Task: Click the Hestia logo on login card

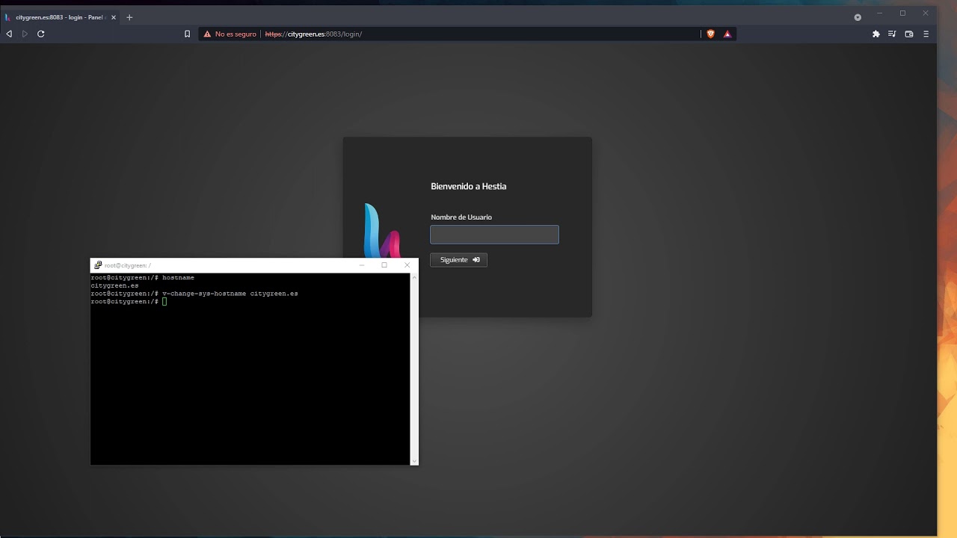Action: 382,230
